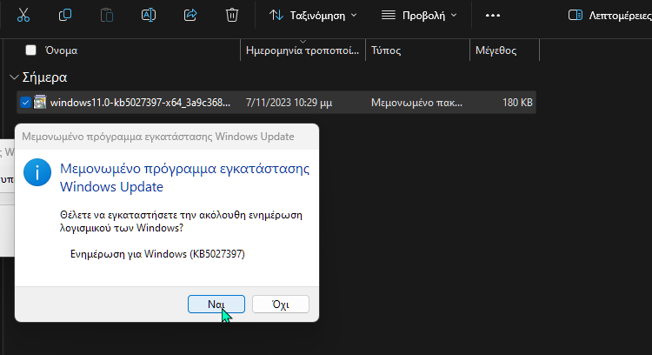Click the Copy icon in toolbar

pyautogui.click(x=65, y=16)
